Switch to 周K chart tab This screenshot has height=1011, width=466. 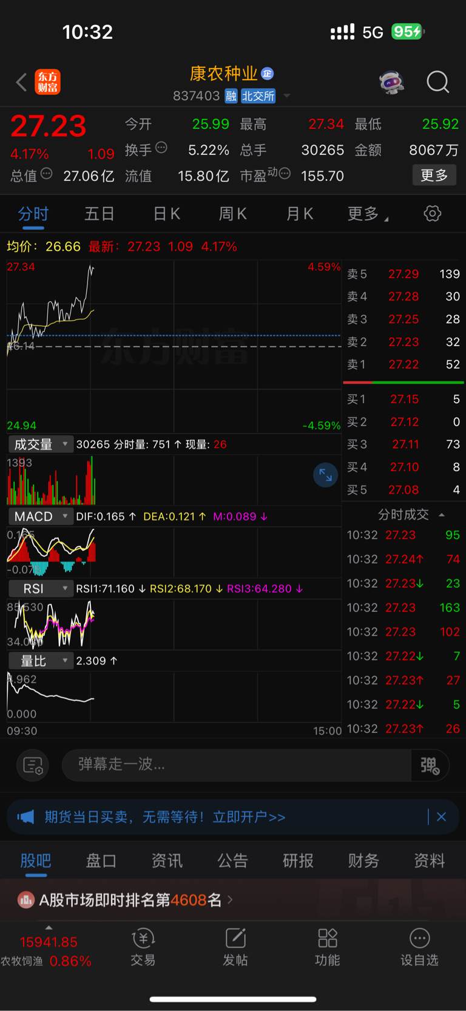tap(233, 214)
